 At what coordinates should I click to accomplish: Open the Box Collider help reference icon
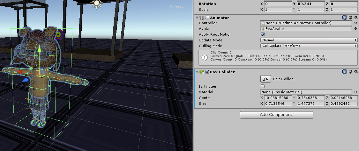coord(344,72)
